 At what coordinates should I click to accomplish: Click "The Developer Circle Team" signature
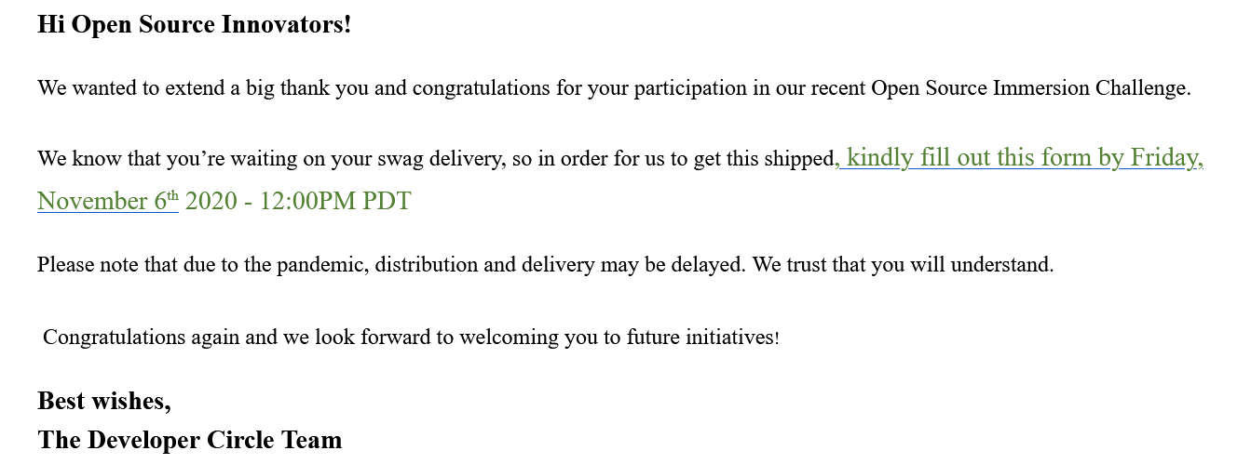(x=190, y=440)
